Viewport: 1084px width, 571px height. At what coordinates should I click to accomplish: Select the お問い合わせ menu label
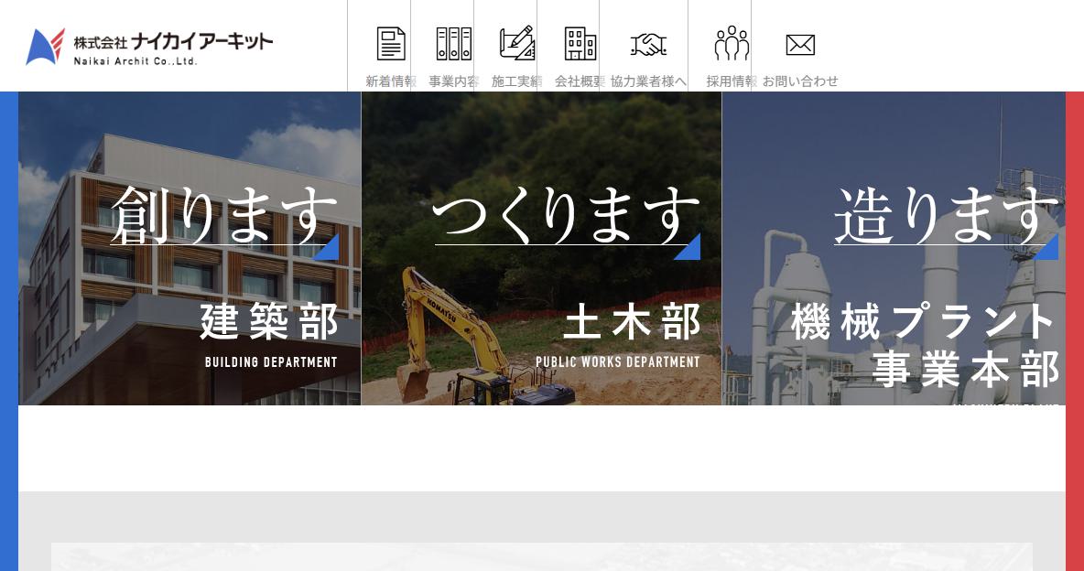pos(800,81)
